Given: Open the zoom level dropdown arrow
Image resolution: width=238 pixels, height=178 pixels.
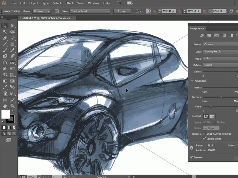Looking at the screenshot, I should pyautogui.click(x=39, y=177).
